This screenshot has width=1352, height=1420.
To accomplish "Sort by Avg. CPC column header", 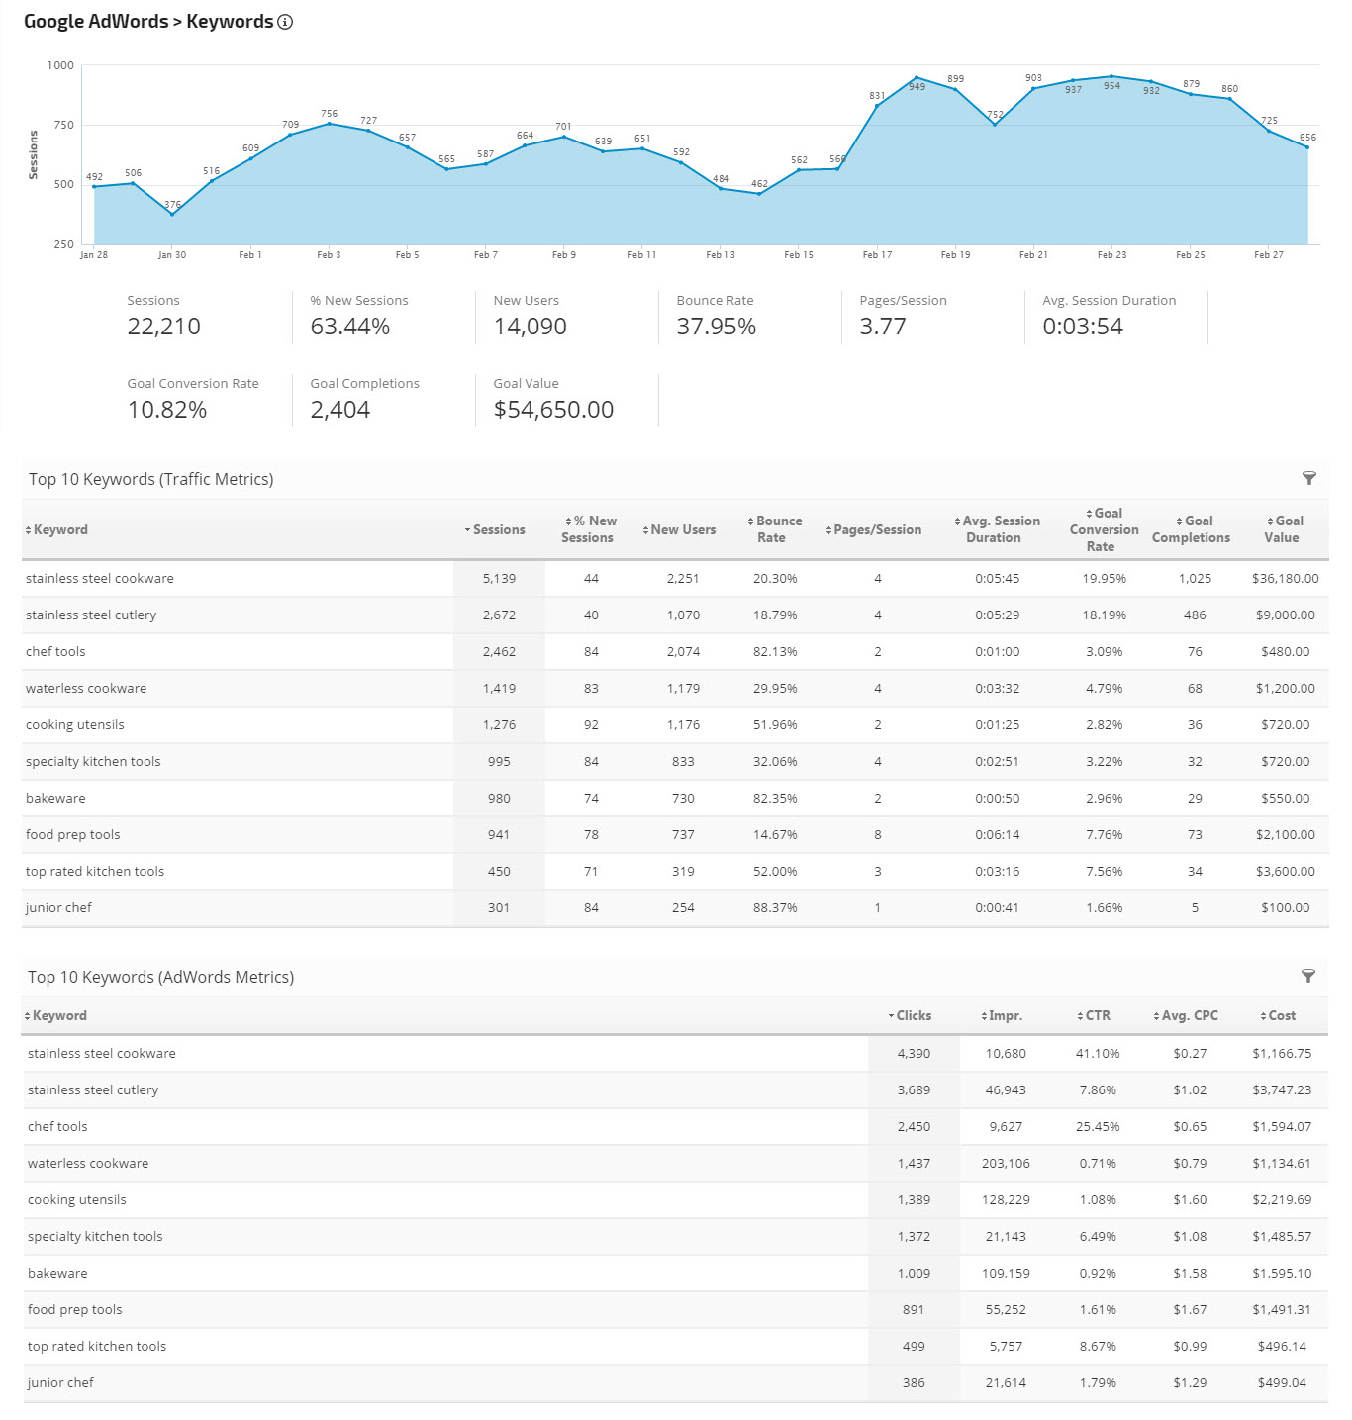I will 1189,1016.
